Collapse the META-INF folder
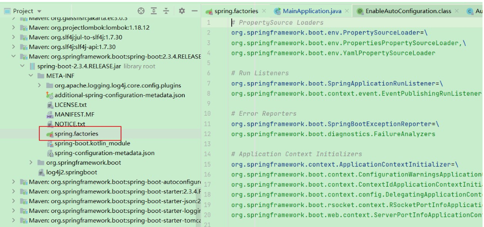Viewport: 484px width, 227px height. click(x=31, y=76)
